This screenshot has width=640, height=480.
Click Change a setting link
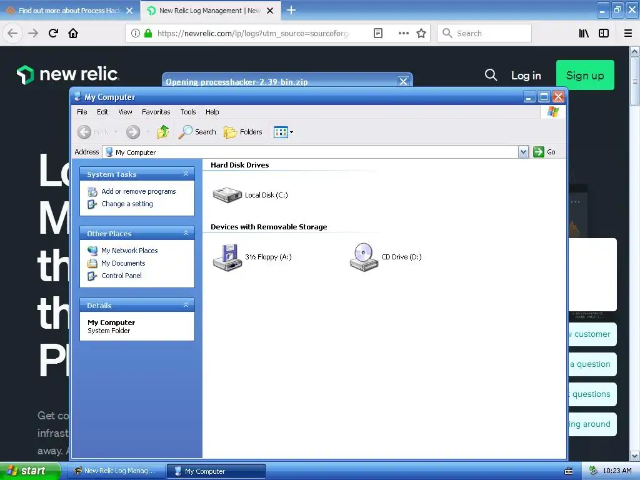click(x=127, y=204)
